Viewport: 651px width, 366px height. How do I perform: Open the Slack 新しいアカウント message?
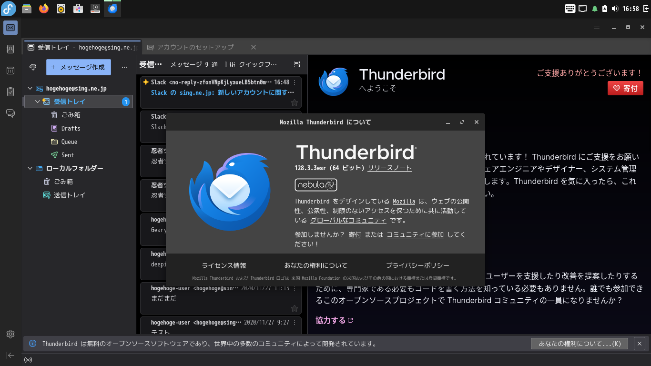pos(221,92)
